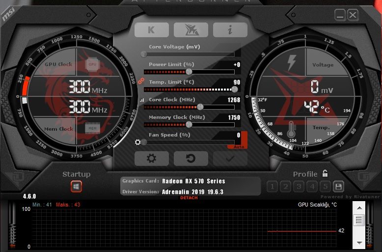Click the DETACH link under driver info

pyautogui.click(x=189, y=198)
